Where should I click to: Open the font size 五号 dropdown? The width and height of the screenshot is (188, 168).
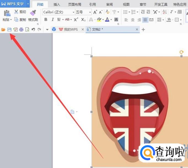90,12
